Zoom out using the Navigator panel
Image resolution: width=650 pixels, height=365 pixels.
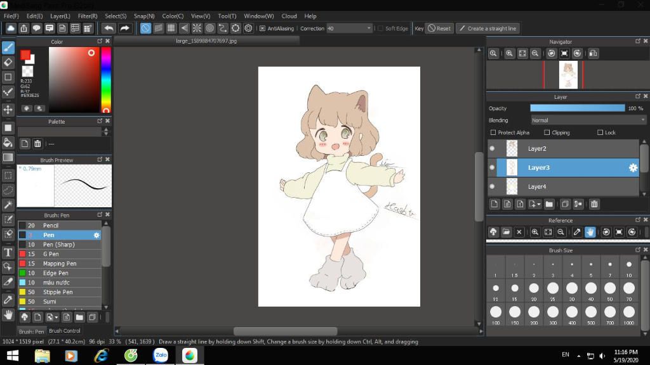(535, 53)
